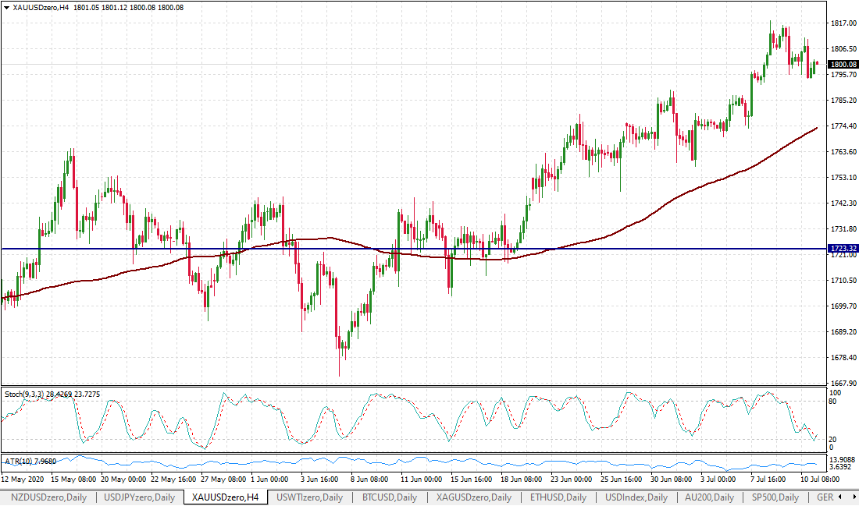859x506 pixels.
Task: Select the partially visible GER tab
Action: point(825,497)
